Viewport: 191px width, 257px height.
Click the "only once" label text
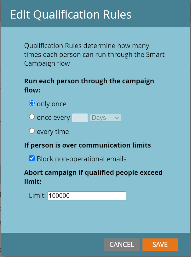(x=51, y=104)
